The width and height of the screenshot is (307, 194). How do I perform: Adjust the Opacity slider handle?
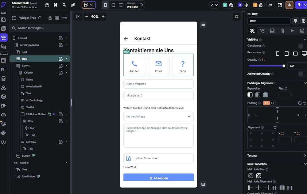click(284, 66)
